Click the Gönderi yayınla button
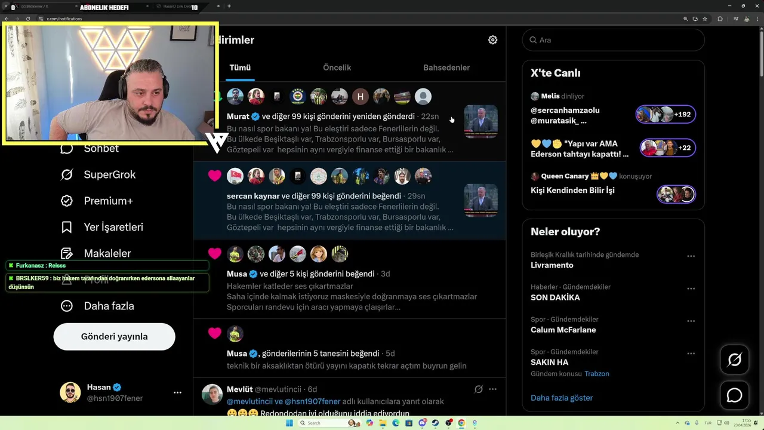764x430 pixels. click(114, 336)
